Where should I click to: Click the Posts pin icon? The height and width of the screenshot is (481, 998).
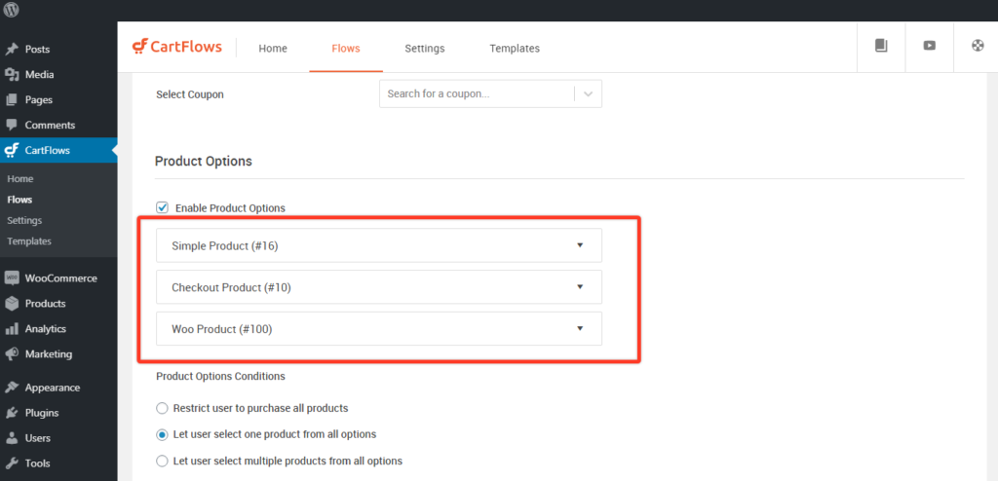pos(12,49)
